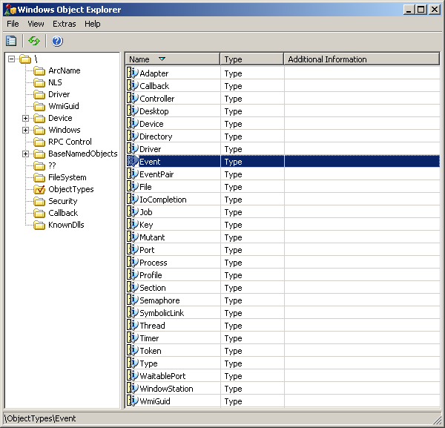Open the File menu
The height and width of the screenshot is (428, 445).
click(13, 24)
